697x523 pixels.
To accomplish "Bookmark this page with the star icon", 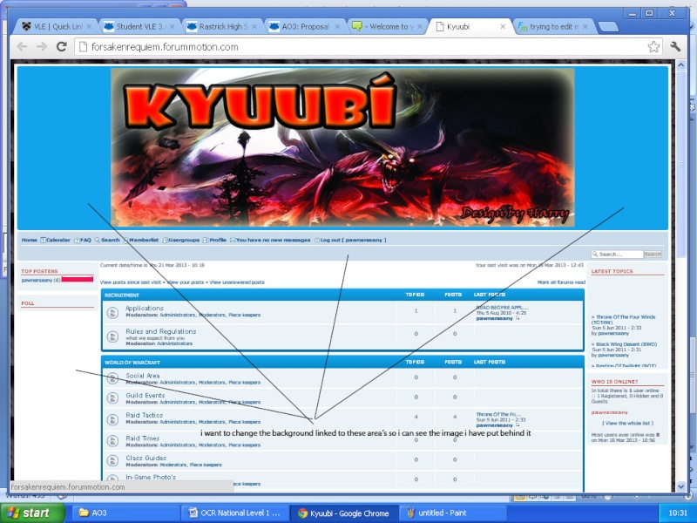I will pyautogui.click(x=653, y=47).
